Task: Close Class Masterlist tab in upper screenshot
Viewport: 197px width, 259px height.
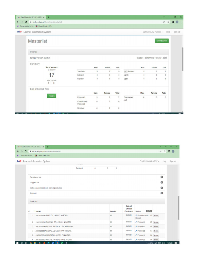Action: tap(44, 17)
